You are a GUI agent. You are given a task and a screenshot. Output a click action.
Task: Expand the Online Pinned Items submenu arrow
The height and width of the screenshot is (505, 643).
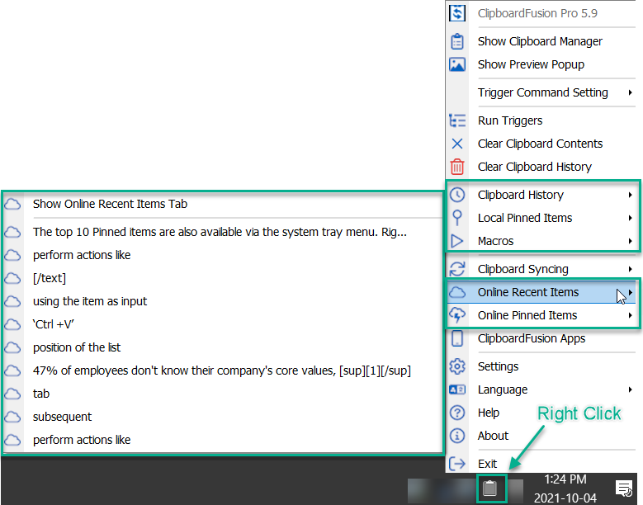click(x=631, y=315)
